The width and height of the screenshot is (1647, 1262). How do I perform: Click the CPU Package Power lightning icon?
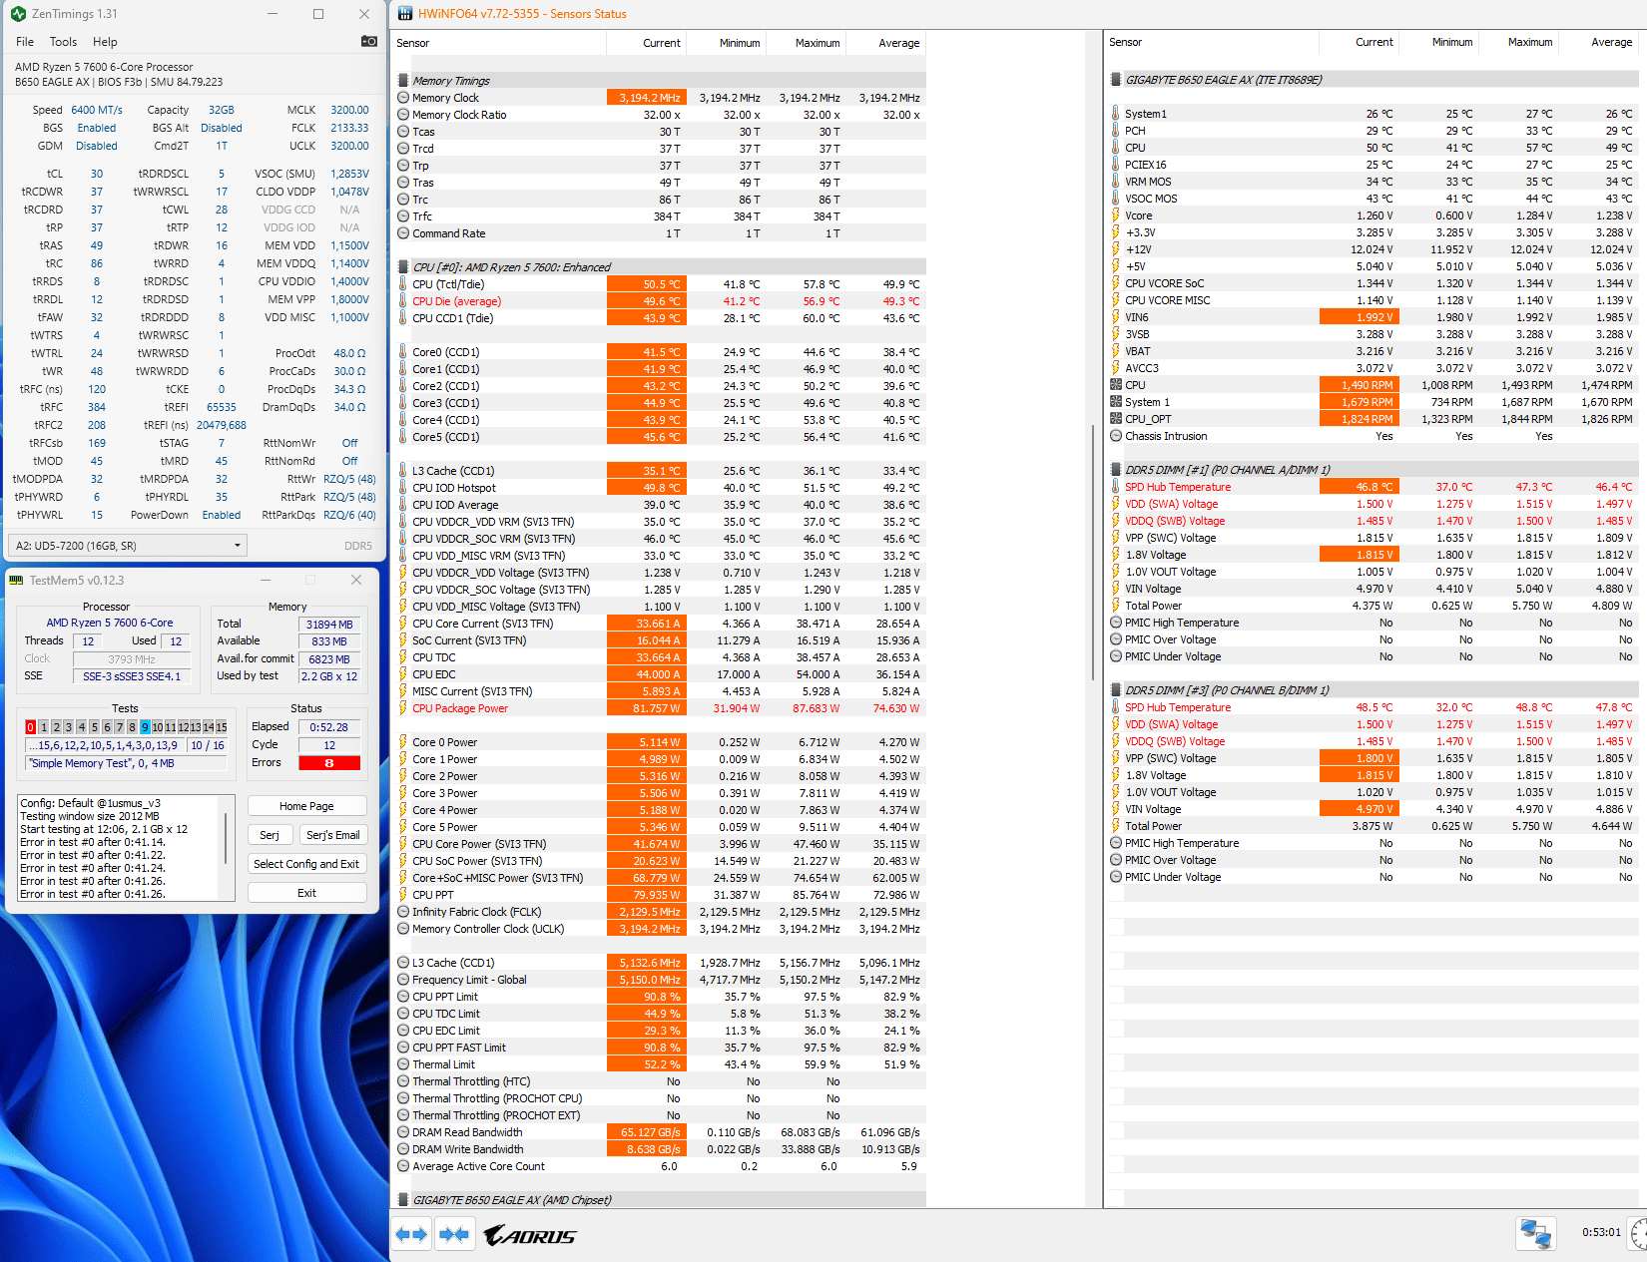[403, 708]
